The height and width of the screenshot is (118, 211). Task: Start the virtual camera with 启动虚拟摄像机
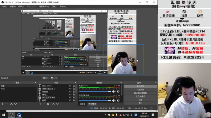click(x=140, y=93)
